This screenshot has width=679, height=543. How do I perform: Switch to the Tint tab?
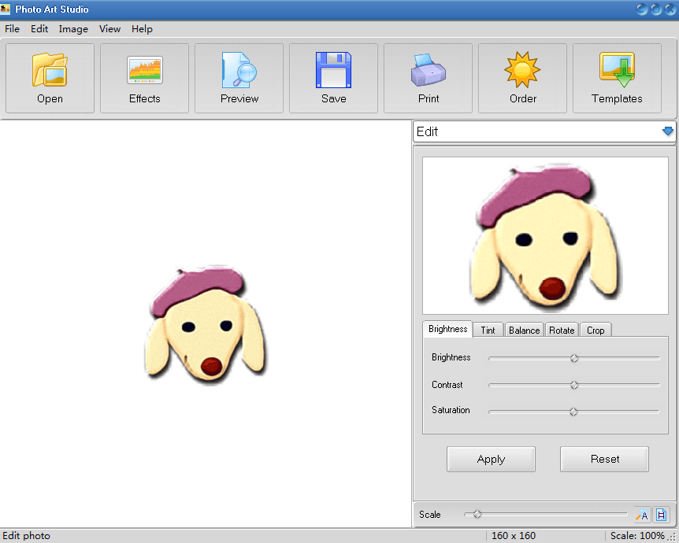(488, 331)
